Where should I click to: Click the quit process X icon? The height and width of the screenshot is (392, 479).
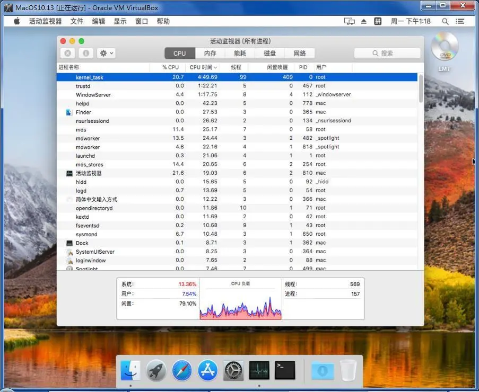click(67, 53)
